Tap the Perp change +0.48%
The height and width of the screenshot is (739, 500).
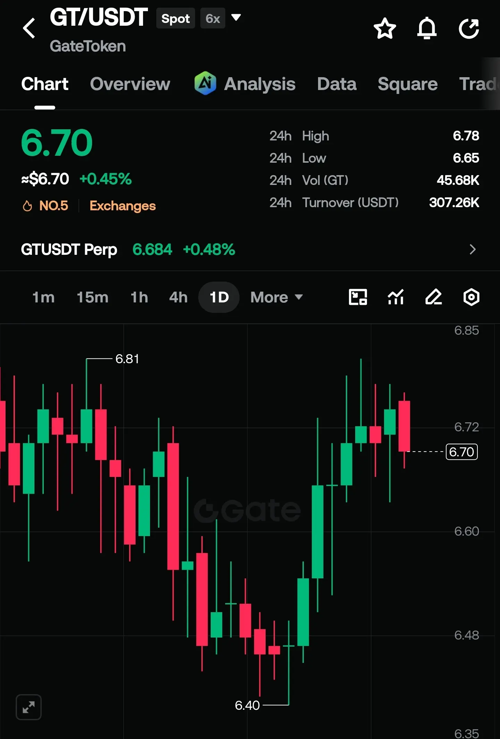(x=209, y=249)
